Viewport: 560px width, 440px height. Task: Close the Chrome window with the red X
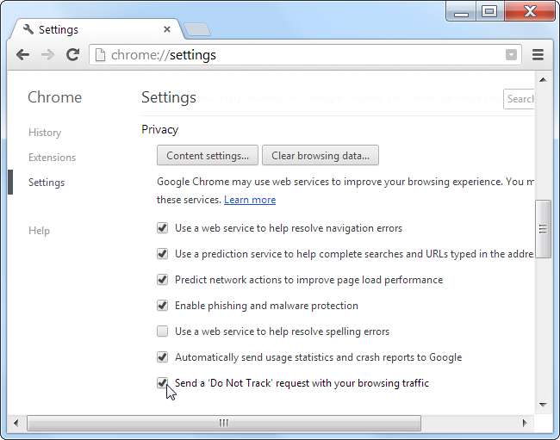point(530,12)
